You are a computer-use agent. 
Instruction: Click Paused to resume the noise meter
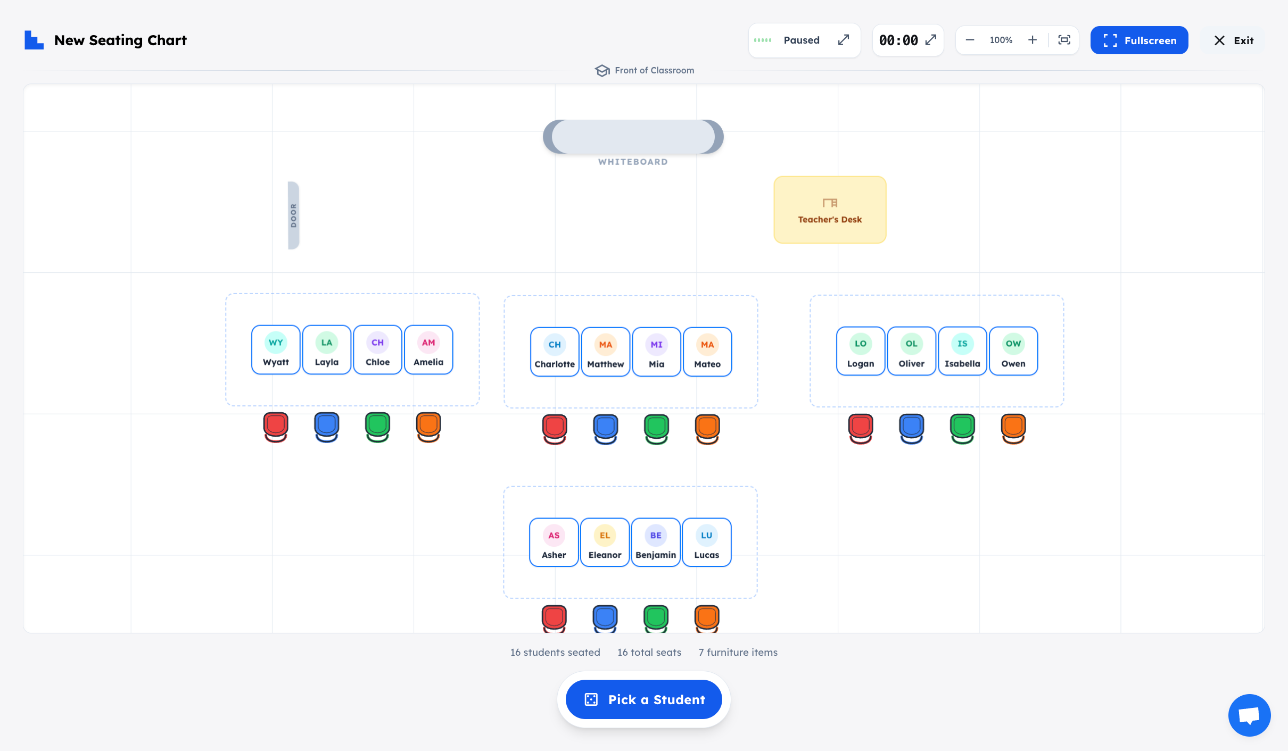802,40
